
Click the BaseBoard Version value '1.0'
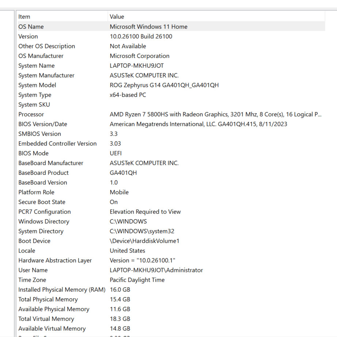point(114,183)
